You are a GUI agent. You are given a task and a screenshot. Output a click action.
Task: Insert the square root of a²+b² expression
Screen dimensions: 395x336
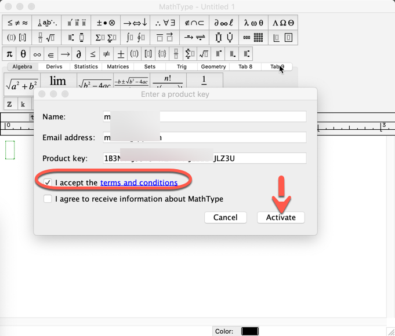[x=22, y=85]
